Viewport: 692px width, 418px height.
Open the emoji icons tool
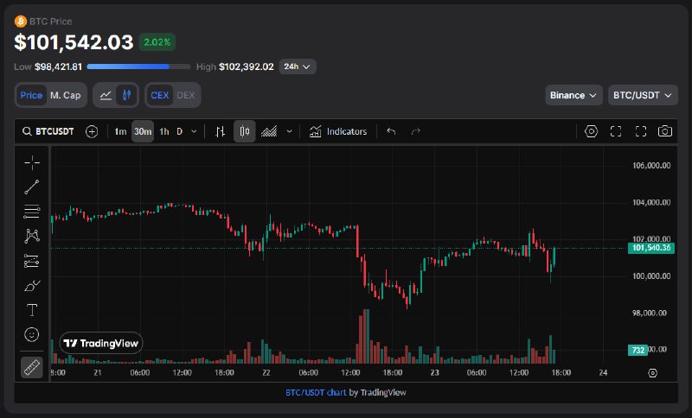tap(32, 335)
